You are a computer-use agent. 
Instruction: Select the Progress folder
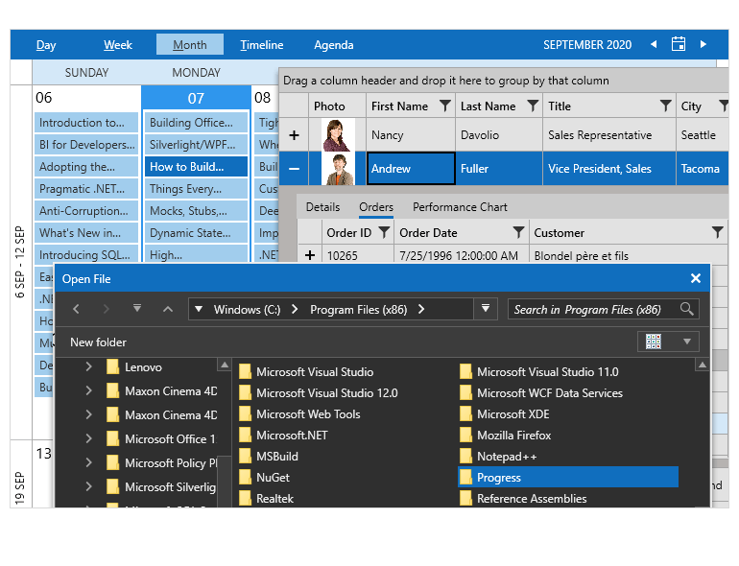coord(498,478)
